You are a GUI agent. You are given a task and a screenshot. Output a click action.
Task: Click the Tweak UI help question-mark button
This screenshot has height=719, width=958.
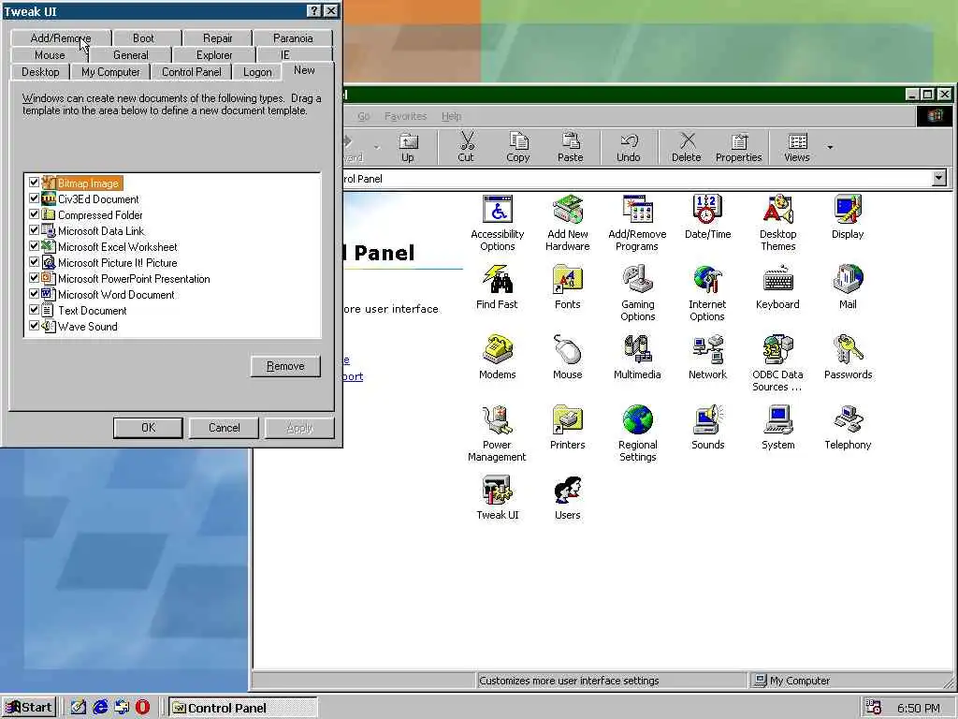[313, 11]
